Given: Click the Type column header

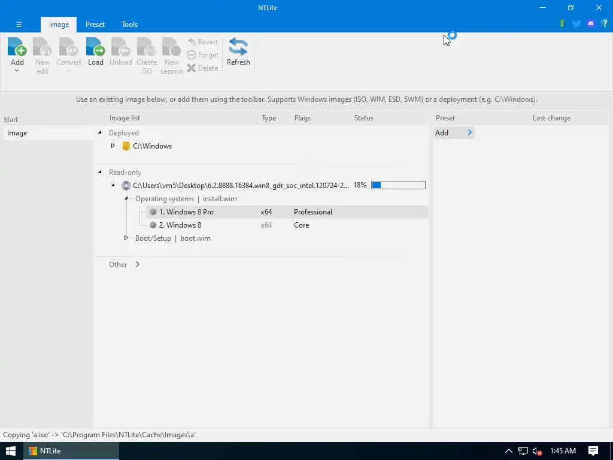Looking at the screenshot, I should [x=269, y=118].
